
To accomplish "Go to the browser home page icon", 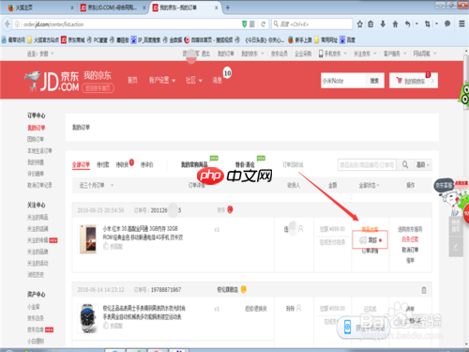I will click(395, 24).
